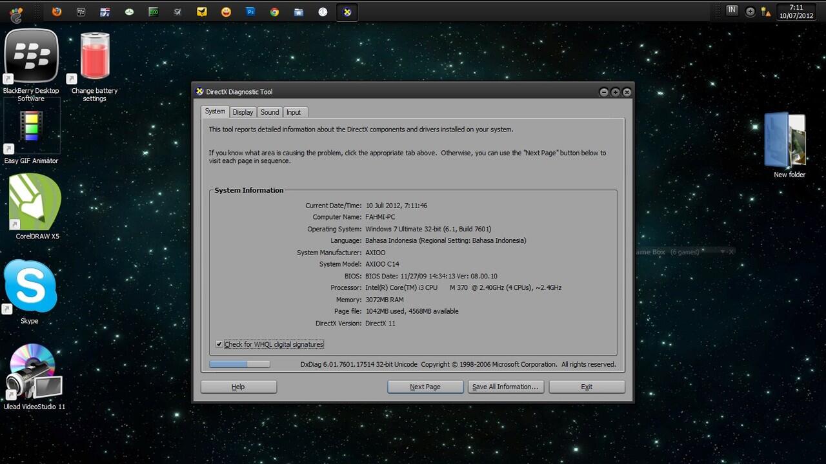Screen dimensions: 826x464
Task: Switch to the Input tab
Action: pyautogui.click(x=294, y=112)
